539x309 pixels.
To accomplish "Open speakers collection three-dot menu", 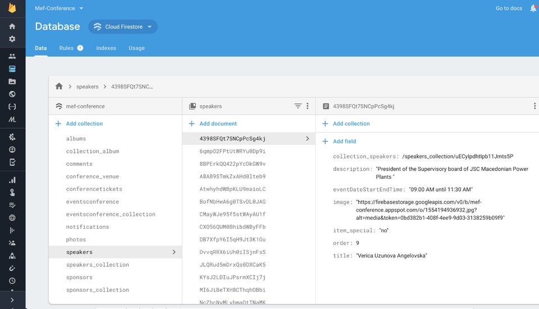I will click(307, 106).
